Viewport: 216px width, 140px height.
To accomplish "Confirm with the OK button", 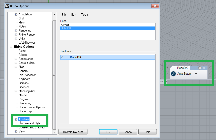I will [108, 132].
